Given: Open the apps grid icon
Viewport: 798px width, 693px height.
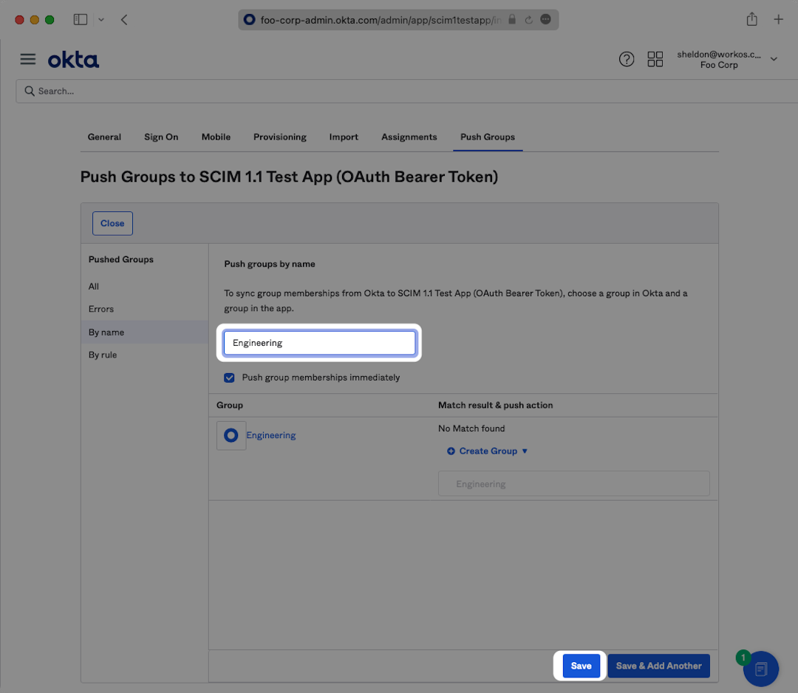Looking at the screenshot, I should click(655, 59).
